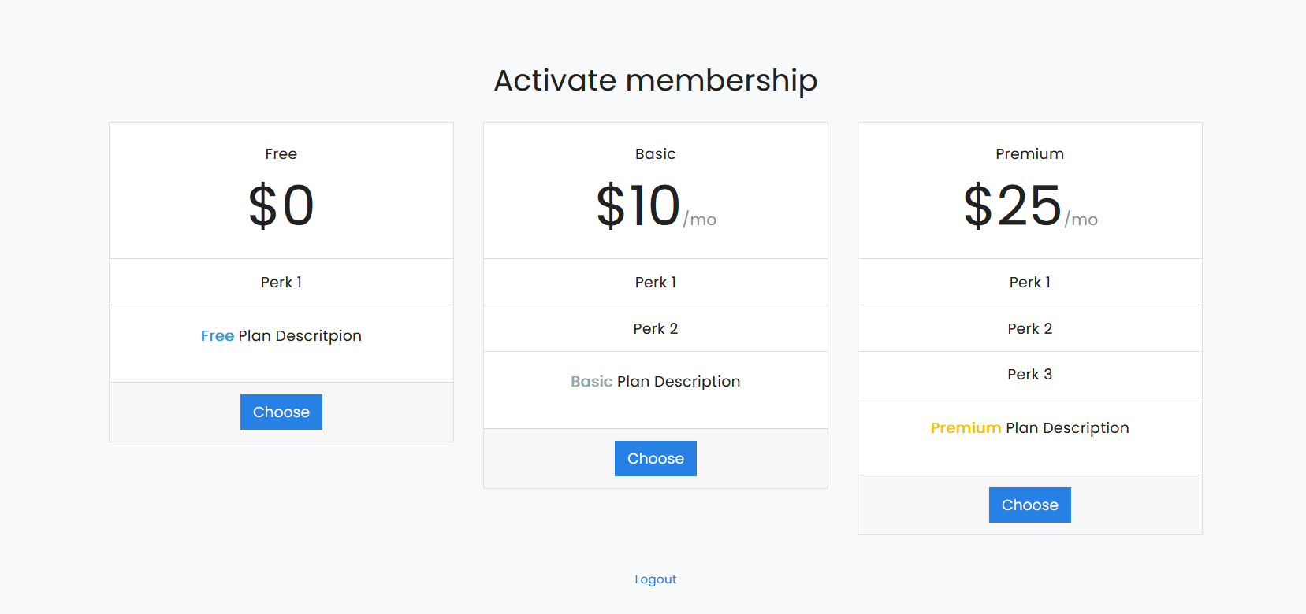This screenshot has width=1306, height=614.
Task: Click Perk 2 in Premium plan
Action: tap(1030, 328)
